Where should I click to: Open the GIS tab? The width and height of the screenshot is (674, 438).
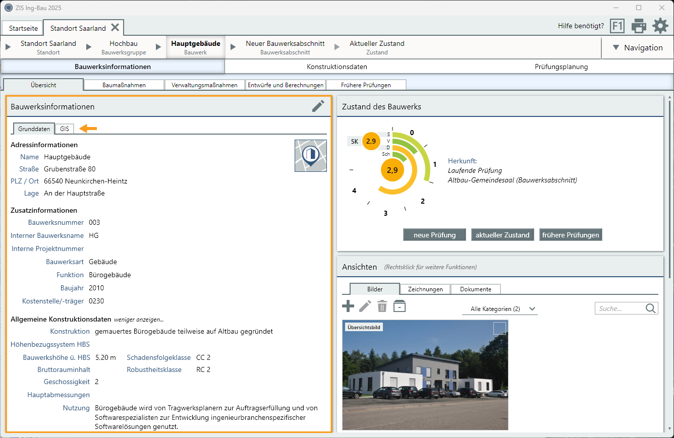(64, 129)
